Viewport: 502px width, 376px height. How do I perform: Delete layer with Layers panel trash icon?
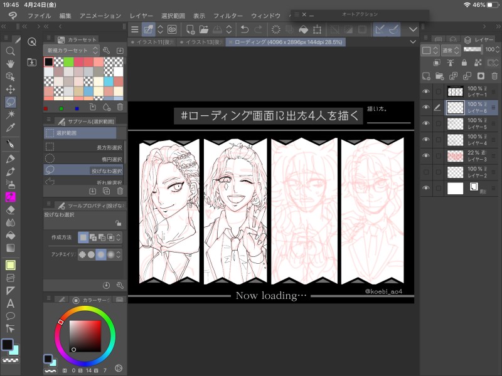coord(494,76)
